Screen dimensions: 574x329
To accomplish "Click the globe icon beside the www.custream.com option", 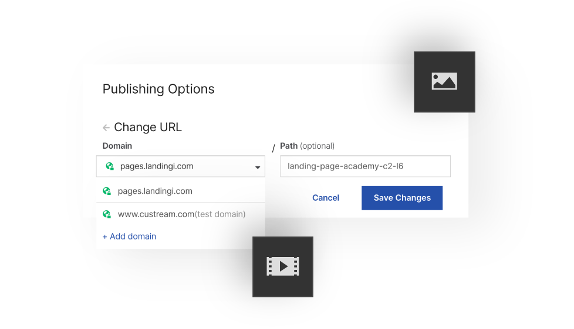I will (x=107, y=214).
